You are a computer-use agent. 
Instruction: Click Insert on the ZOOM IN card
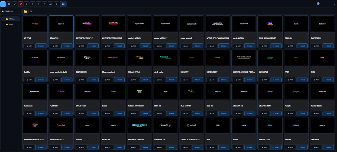[x=328, y=147]
